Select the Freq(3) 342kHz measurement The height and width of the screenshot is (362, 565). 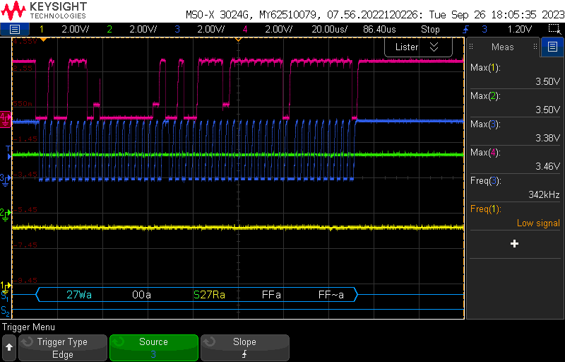pyautogui.click(x=515, y=187)
